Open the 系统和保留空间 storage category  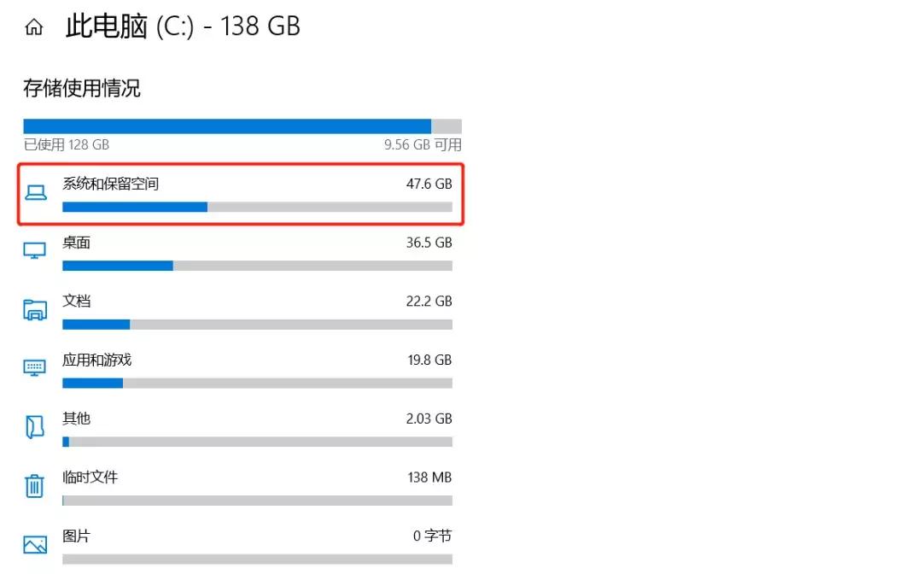pyautogui.click(x=111, y=184)
